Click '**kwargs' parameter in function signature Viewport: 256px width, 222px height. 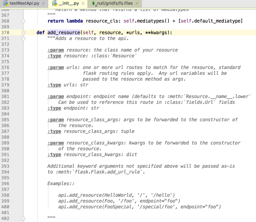tap(156, 33)
